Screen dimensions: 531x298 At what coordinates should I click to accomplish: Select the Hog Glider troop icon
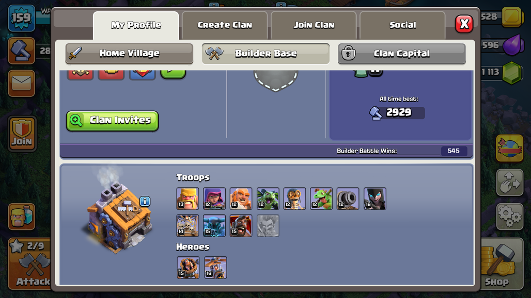(x=241, y=226)
